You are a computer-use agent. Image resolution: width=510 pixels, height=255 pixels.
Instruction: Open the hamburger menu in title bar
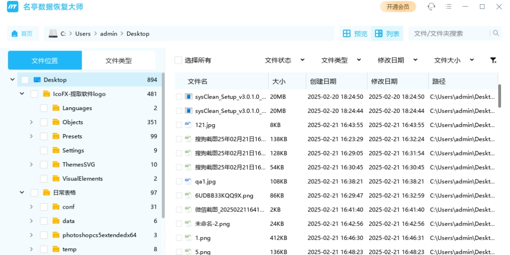click(x=449, y=7)
